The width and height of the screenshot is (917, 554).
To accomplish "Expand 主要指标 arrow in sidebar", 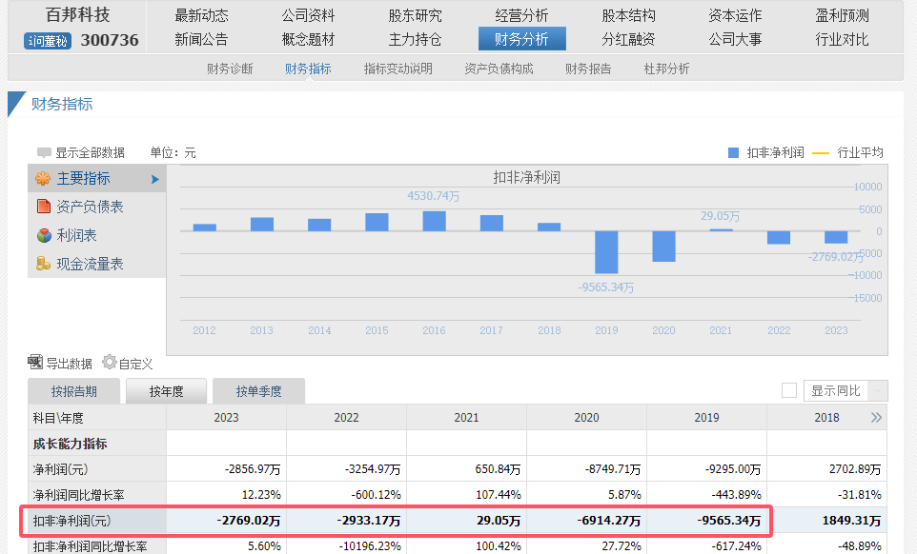I will pos(154,179).
